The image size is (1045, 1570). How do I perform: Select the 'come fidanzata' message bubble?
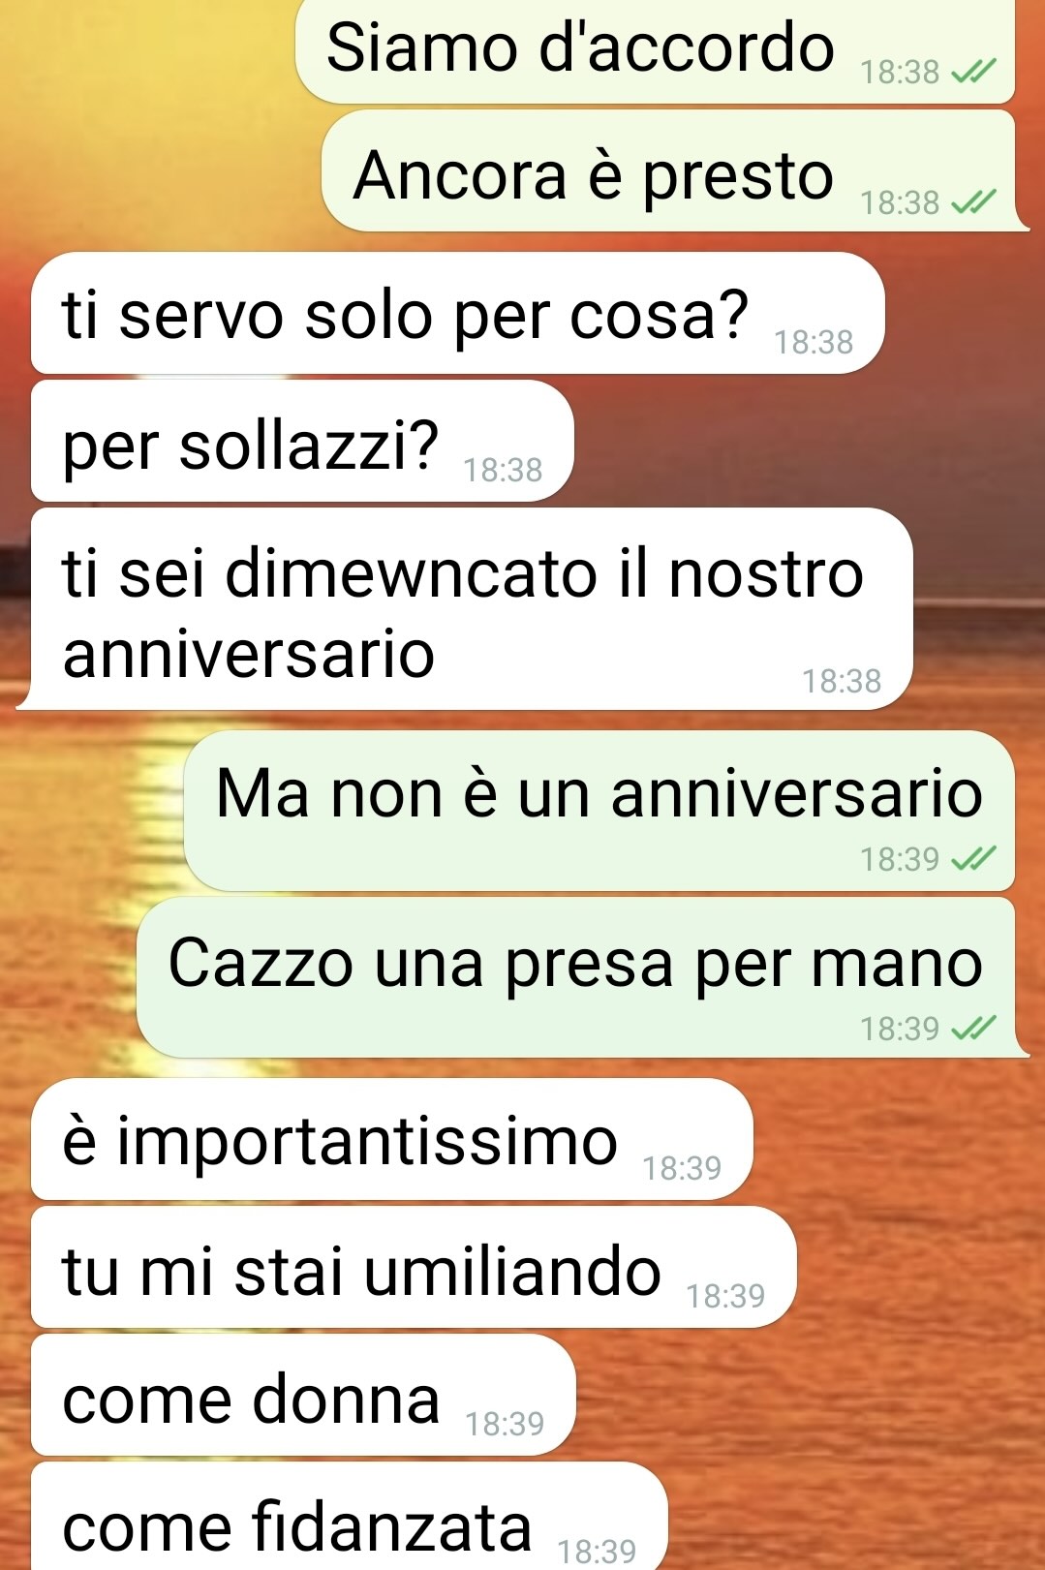click(x=350, y=1516)
